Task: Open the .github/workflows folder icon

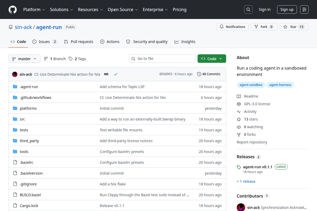Action: [15, 98]
